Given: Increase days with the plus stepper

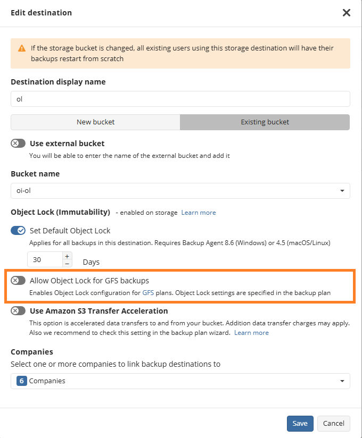Looking at the screenshot, I should click(x=67, y=256).
